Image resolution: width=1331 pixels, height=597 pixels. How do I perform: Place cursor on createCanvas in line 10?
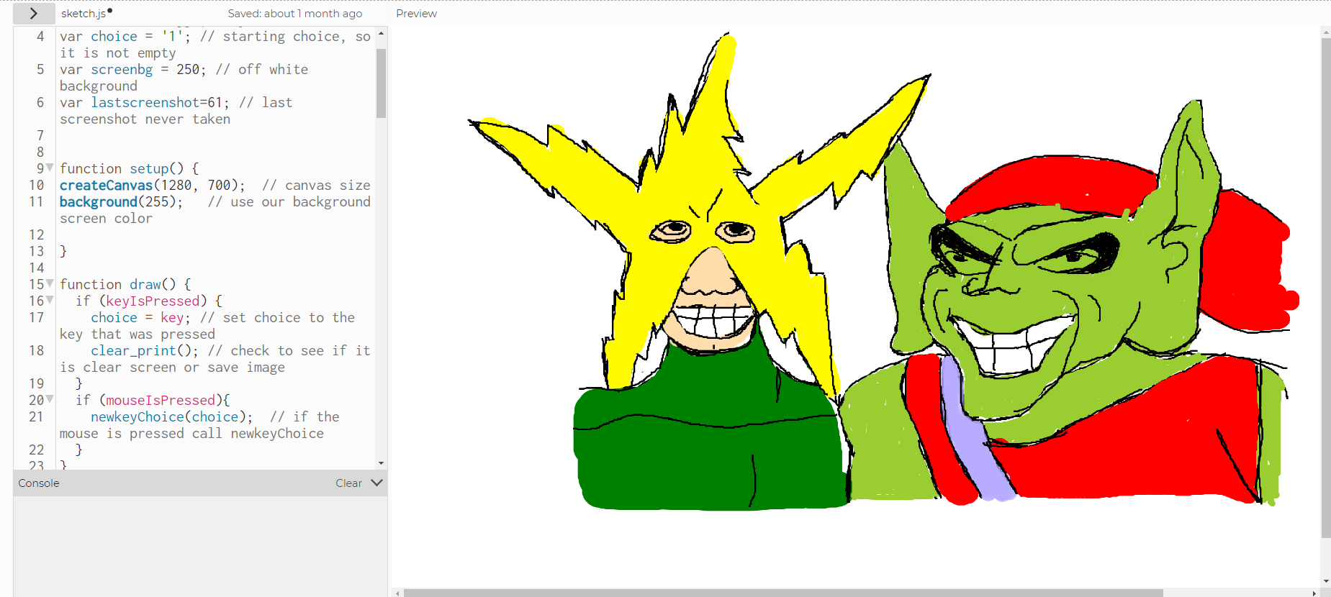(x=106, y=186)
